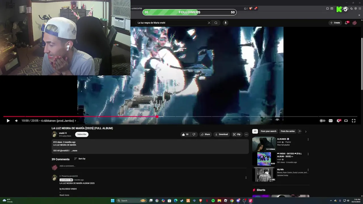The width and height of the screenshot is (363, 204).
Task: Open the vnshi channel name link
Action: point(62,133)
